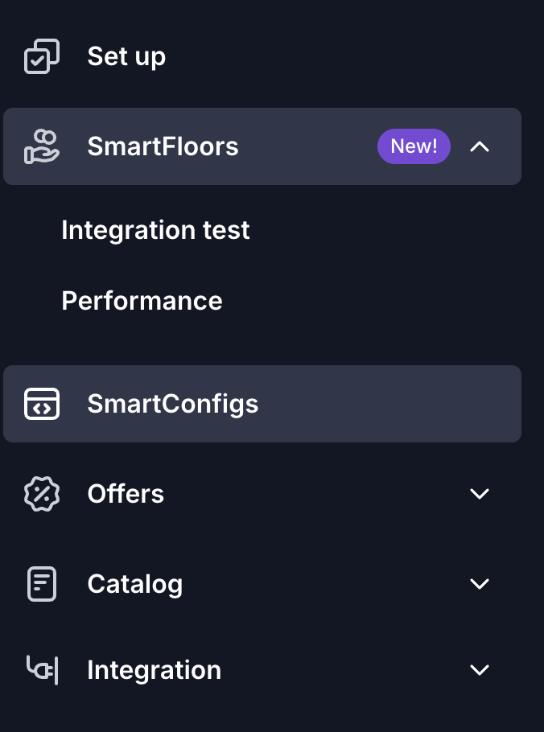Collapse the SmartFloors section
Image resolution: width=544 pixels, height=732 pixels.
point(480,146)
